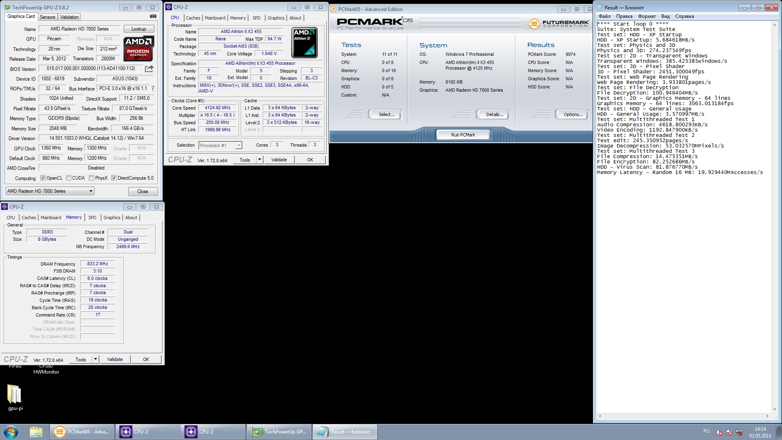Open Graphics tab in lower CPU-Z window

pyautogui.click(x=112, y=218)
